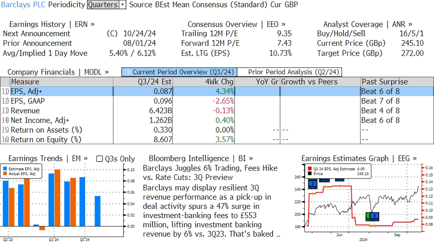Screen dimensions: 434x243
Task: Click the Current Price value 245.10
Action: 412,43
